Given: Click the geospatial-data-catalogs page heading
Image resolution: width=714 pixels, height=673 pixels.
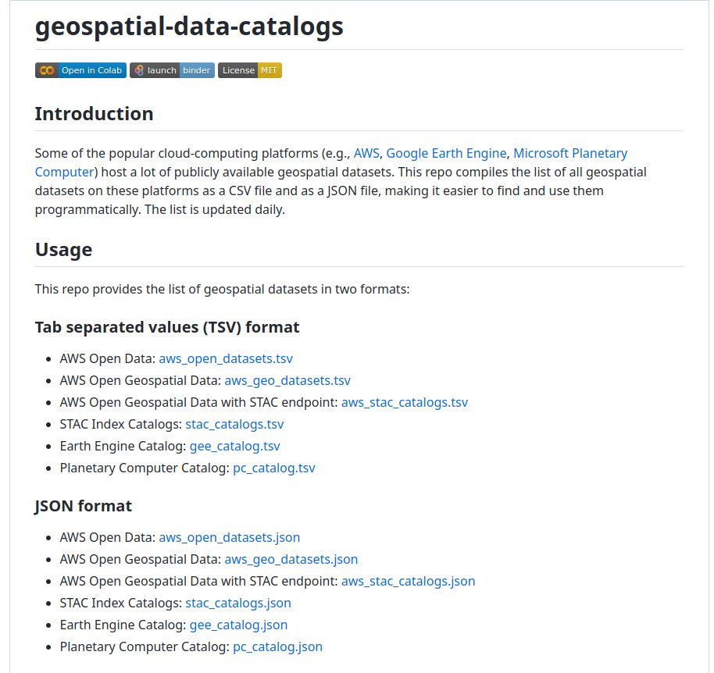Looking at the screenshot, I should [189, 27].
